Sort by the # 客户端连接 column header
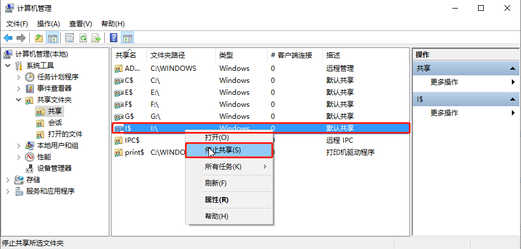This screenshot has height=249, width=521. (x=295, y=55)
